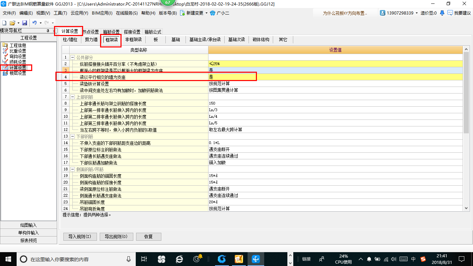This screenshot has width=473, height=266.
Task: Click the Open folder toolbar icon
Action: click(12, 23)
